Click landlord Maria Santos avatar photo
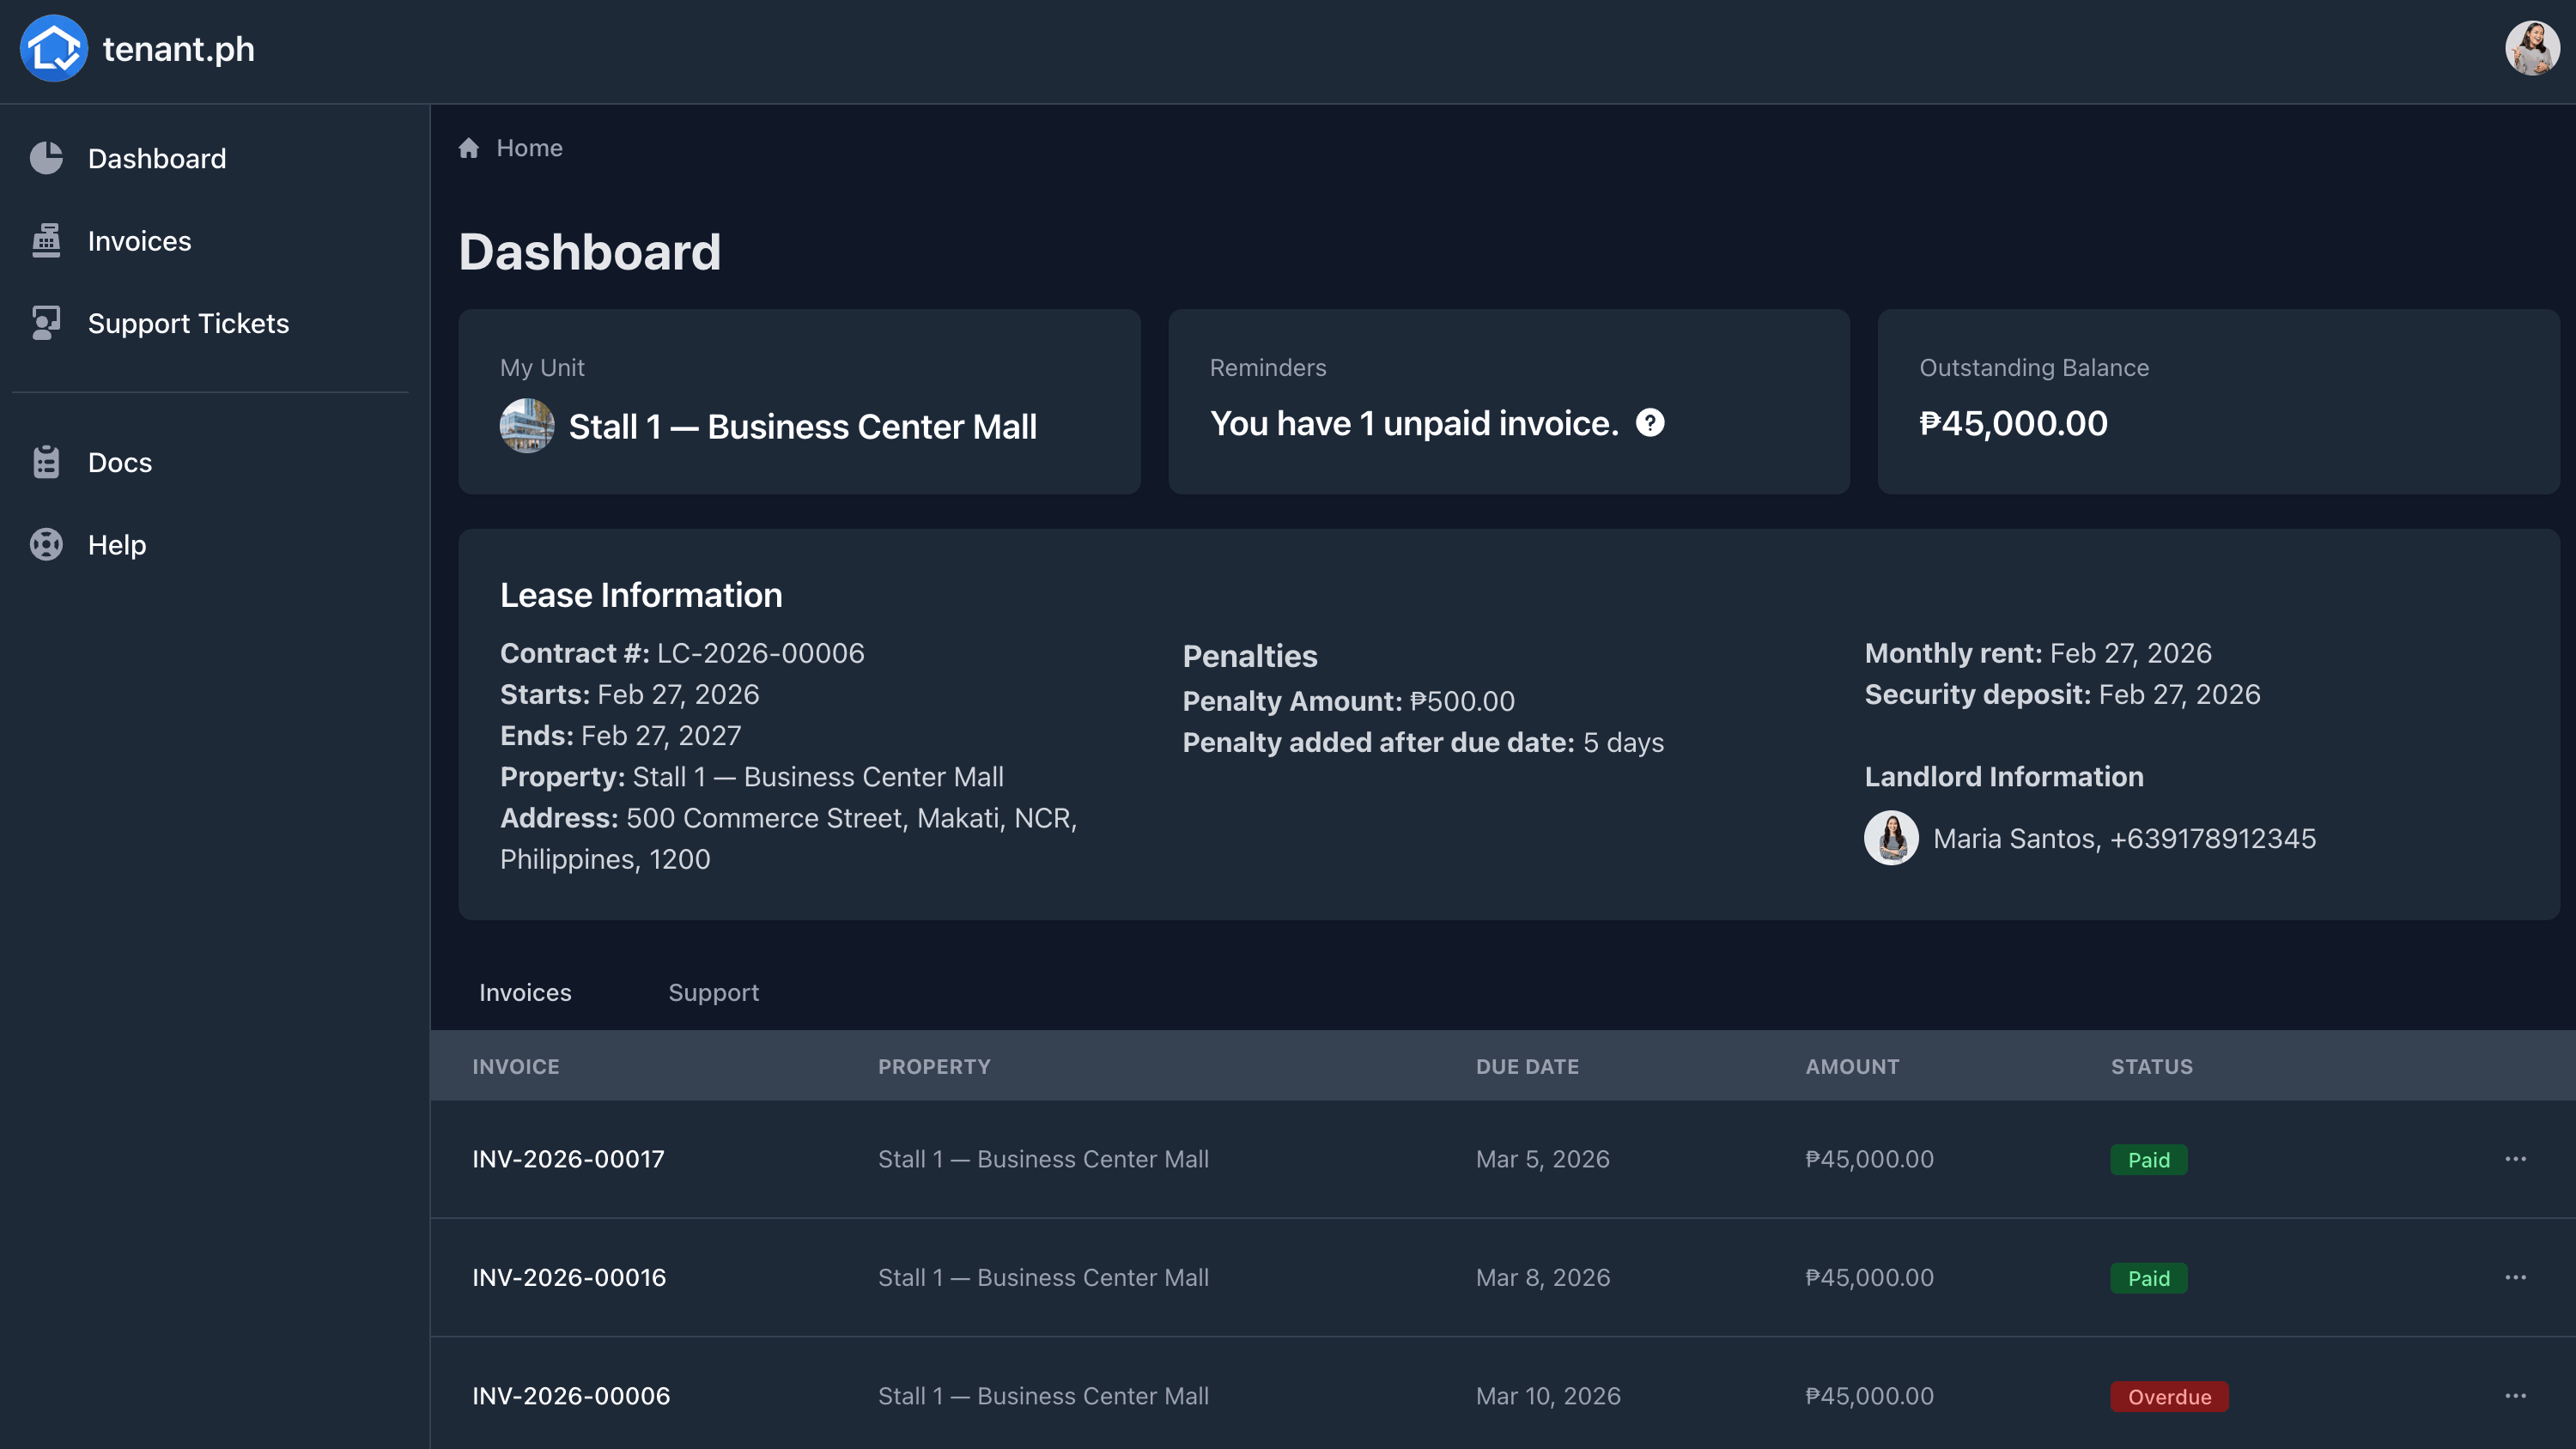2576x1449 pixels. 1891,838
